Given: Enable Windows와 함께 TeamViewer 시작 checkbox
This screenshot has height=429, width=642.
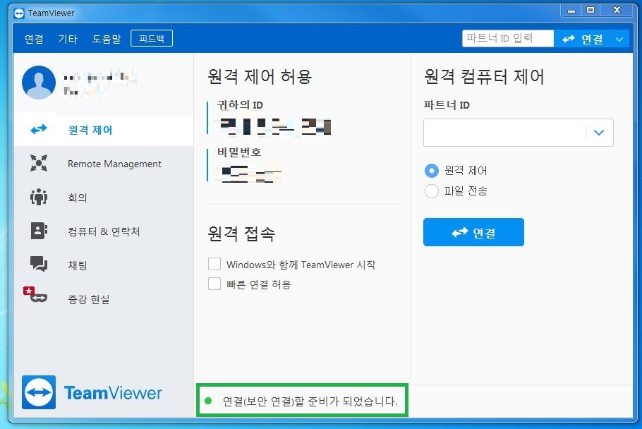Looking at the screenshot, I should [214, 264].
